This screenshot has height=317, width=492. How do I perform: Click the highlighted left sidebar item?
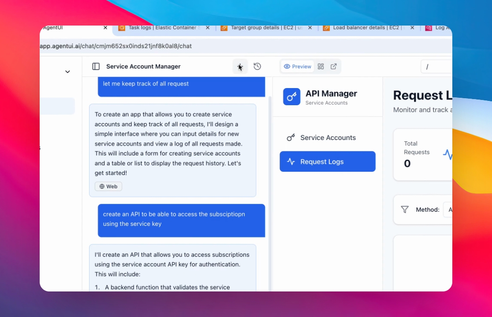(x=57, y=106)
